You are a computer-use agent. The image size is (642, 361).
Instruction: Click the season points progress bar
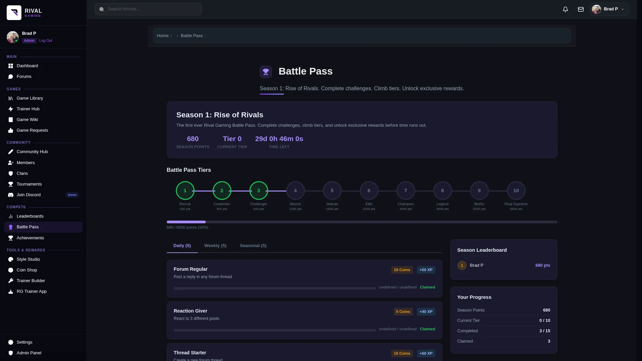[x=362, y=222]
